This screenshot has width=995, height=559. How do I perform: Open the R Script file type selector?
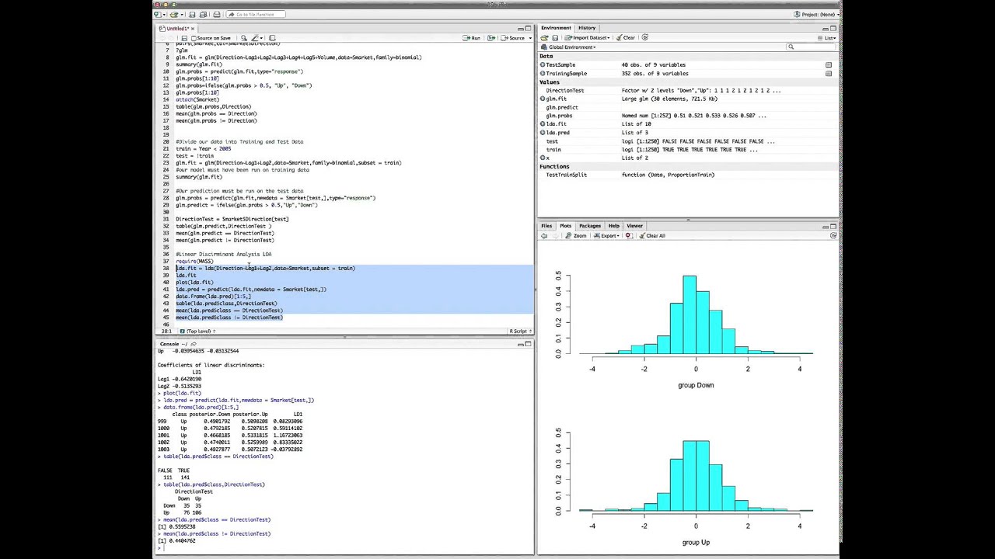coord(520,332)
